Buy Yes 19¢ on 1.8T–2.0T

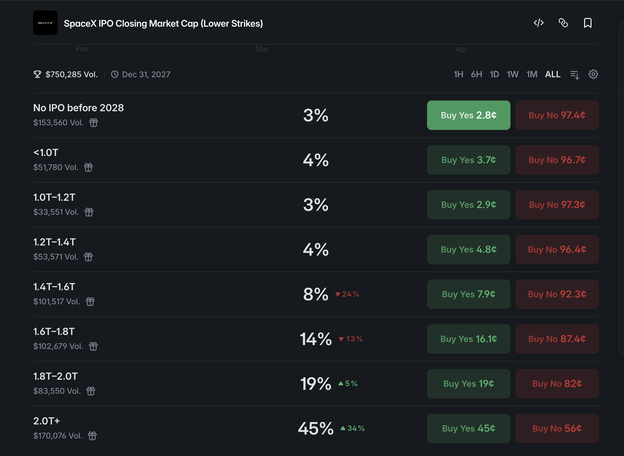[468, 384]
